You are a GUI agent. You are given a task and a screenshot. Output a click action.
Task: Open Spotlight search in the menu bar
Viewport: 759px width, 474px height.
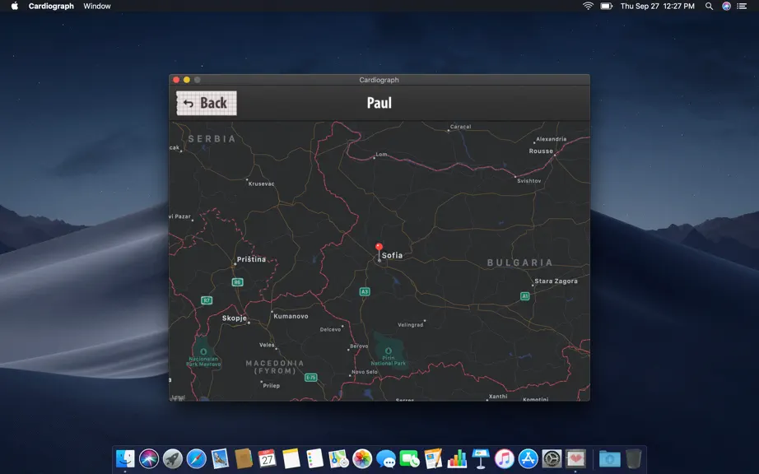709,7
